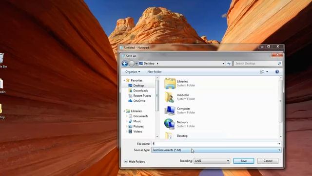Select Desktop under Favorites
Viewport: 312px width, 176px height.
(x=138, y=86)
